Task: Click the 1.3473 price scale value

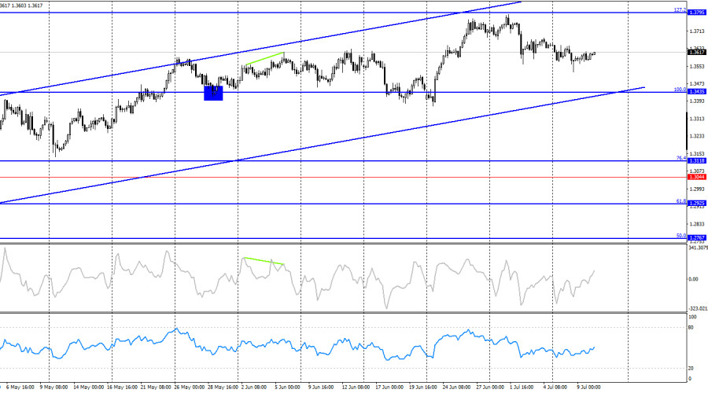Action: click(697, 84)
